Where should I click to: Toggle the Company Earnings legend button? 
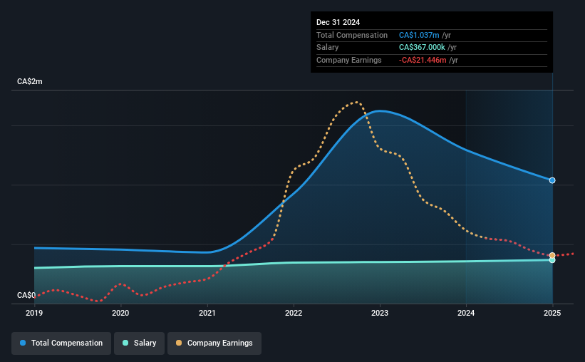pos(214,343)
